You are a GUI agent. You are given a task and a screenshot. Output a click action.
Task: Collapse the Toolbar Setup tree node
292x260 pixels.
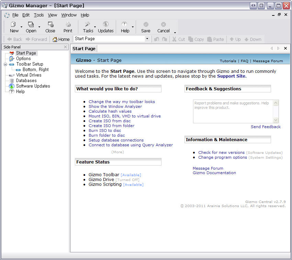click(5, 64)
